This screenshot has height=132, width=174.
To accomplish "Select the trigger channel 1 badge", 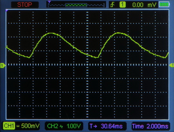I will click(x=123, y=5).
